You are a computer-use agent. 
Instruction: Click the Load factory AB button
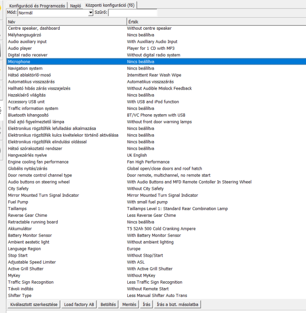[x=79, y=304]
